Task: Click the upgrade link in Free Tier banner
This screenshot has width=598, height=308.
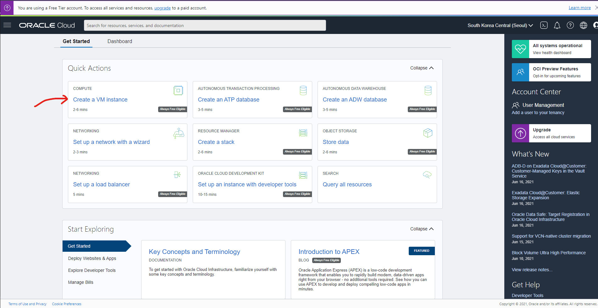Action: coord(163,8)
